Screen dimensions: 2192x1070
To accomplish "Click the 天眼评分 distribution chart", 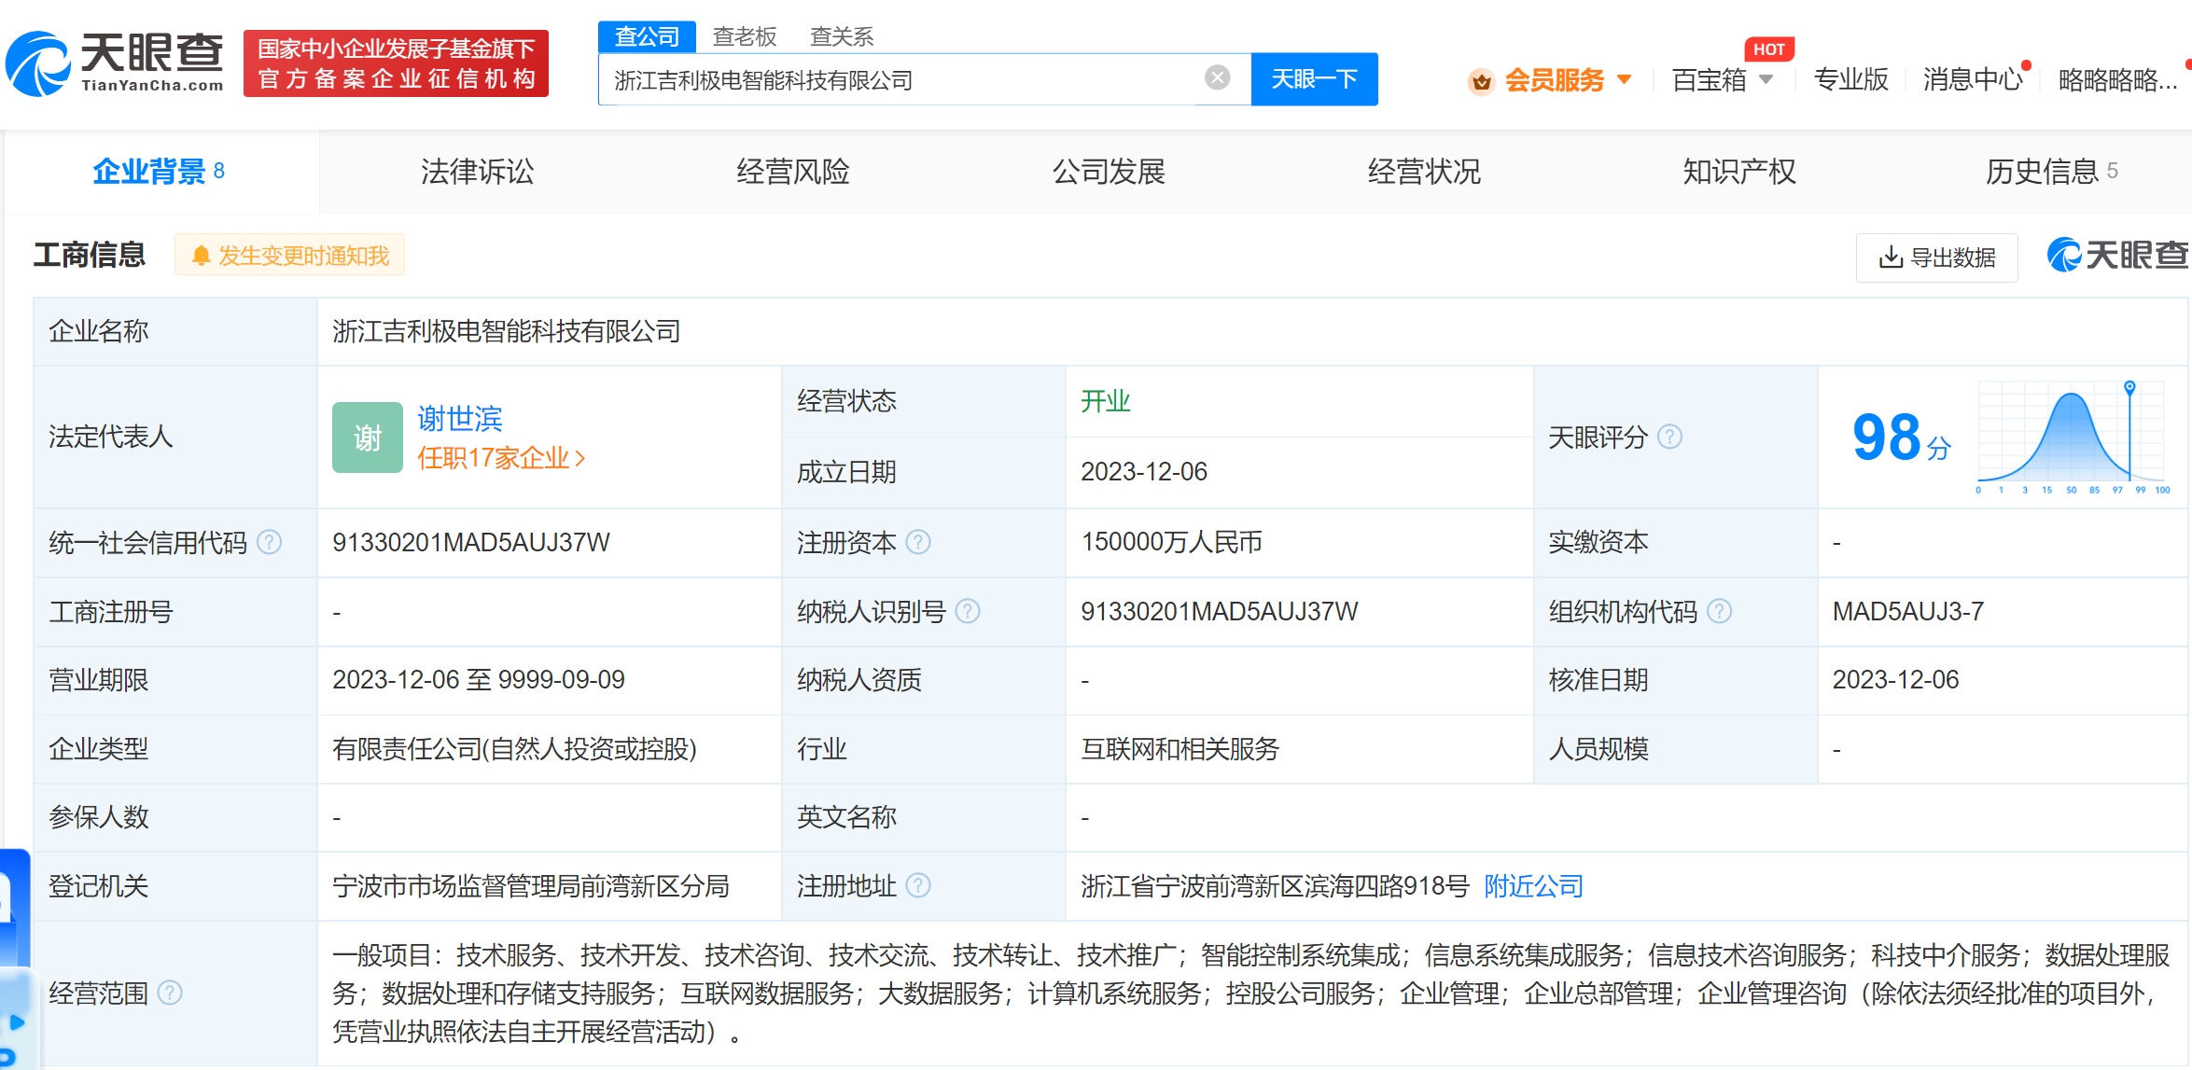I will pyautogui.click(x=2073, y=437).
